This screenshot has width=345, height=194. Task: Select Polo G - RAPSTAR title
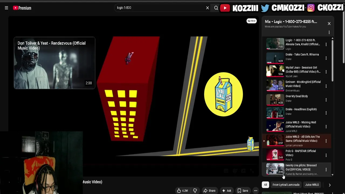tap(301, 153)
